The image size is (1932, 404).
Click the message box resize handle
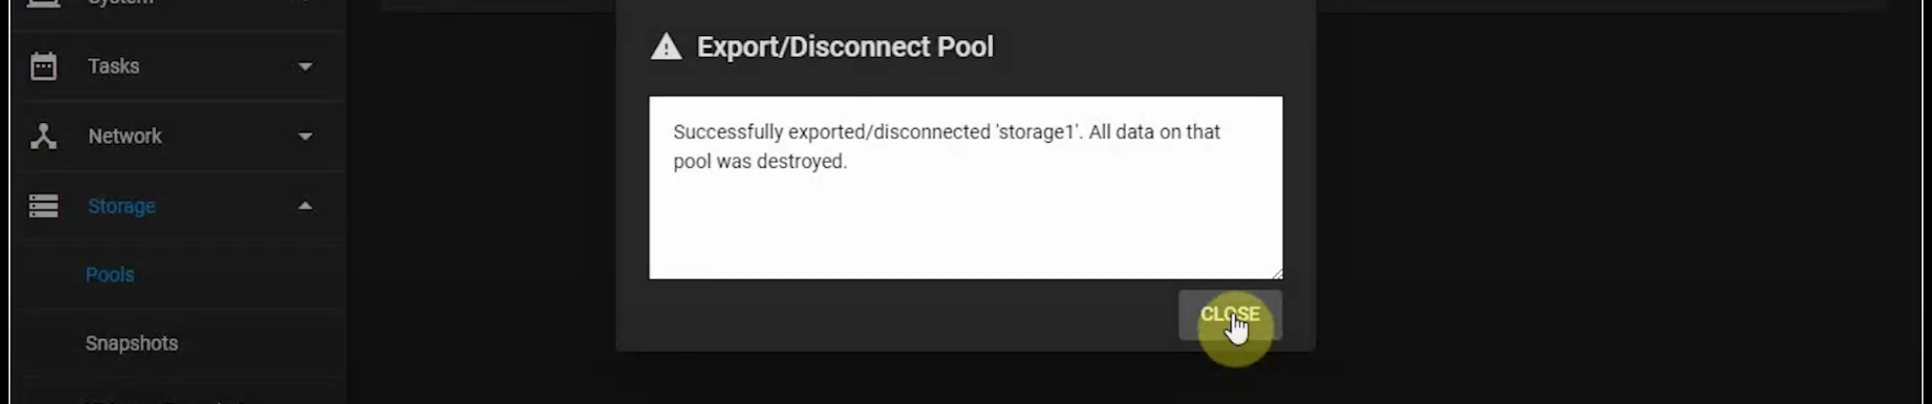click(1277, 273)
